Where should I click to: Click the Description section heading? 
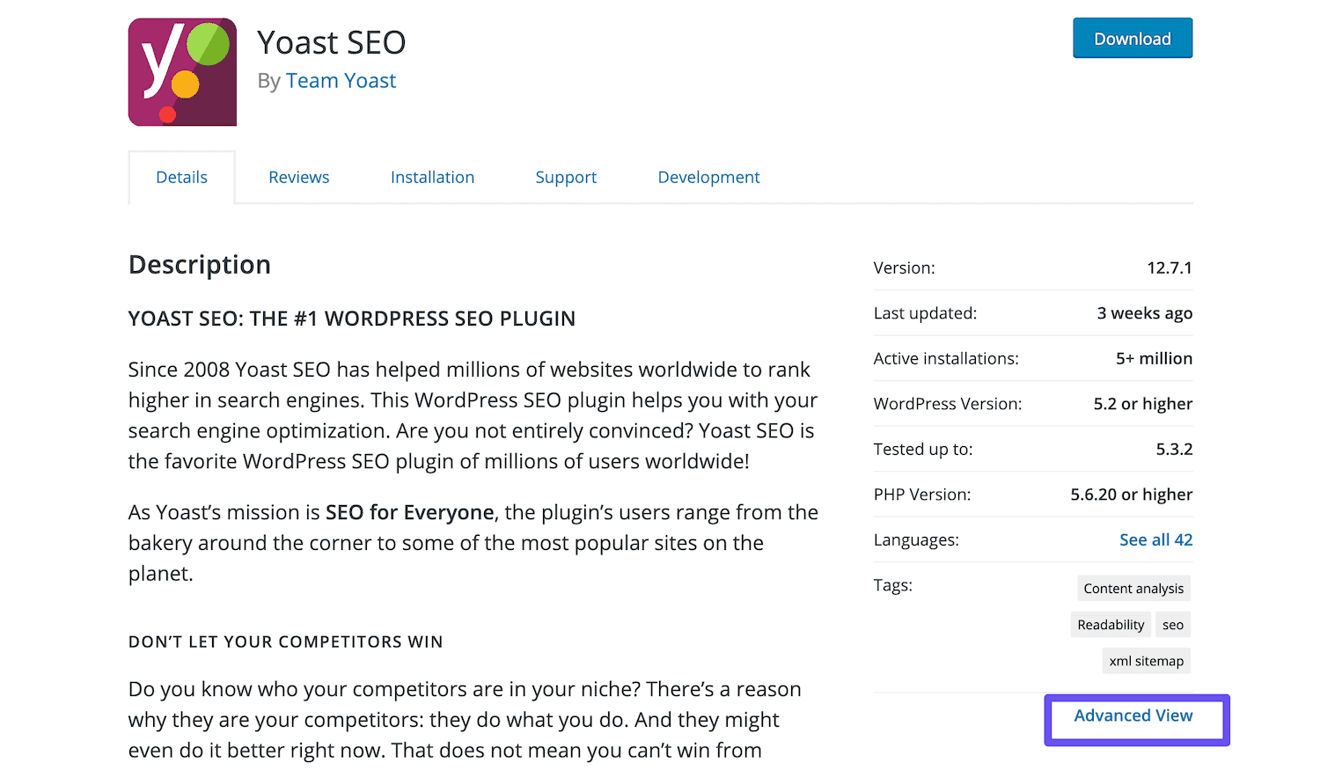pyautogui.click(x=199, y=264)
